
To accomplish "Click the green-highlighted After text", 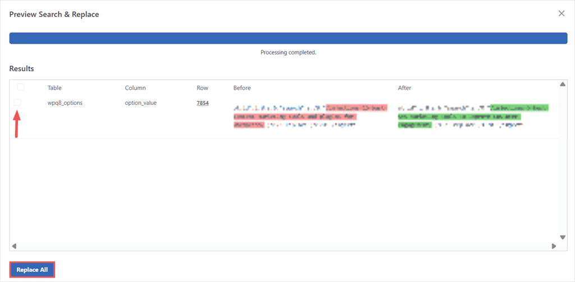I will [473, 116].
